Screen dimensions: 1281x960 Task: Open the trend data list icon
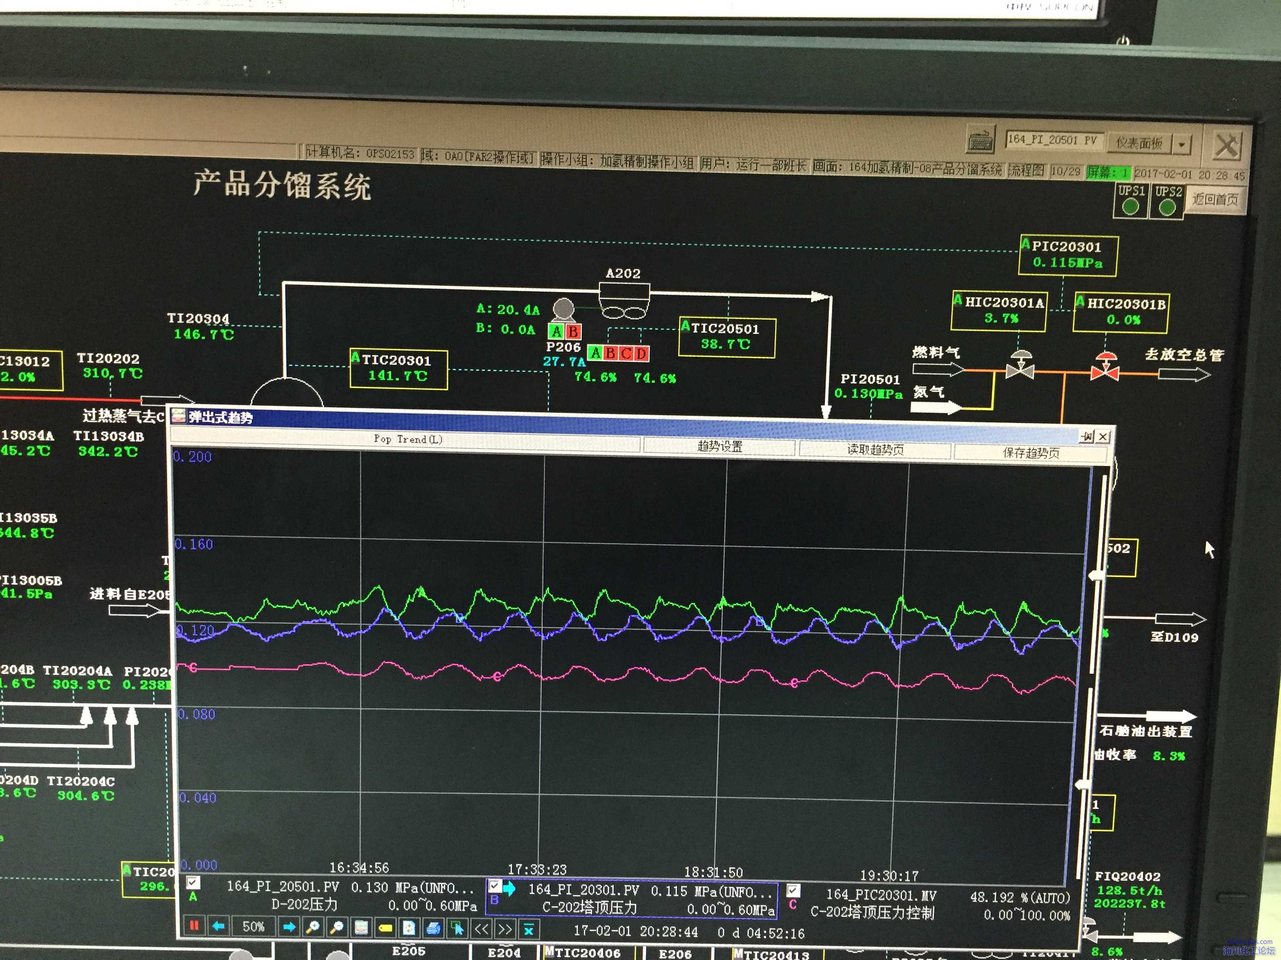(361, 928)
